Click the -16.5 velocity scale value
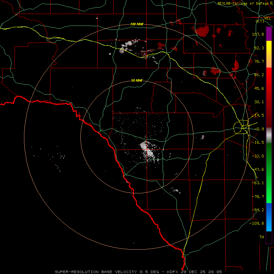 pos(258,142)
